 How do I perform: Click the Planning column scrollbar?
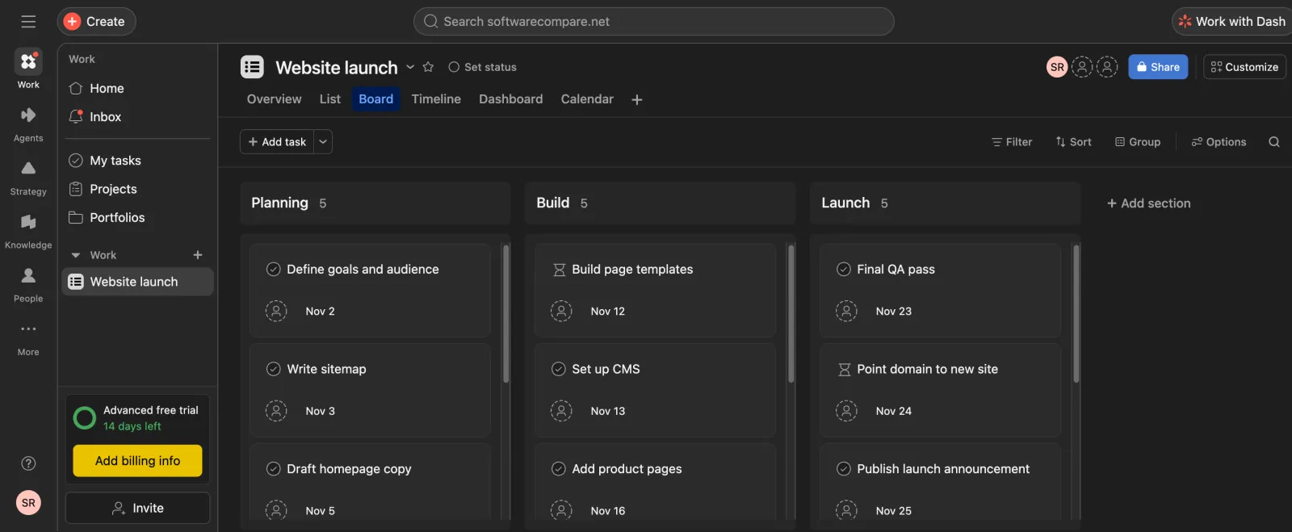(506, 313)
